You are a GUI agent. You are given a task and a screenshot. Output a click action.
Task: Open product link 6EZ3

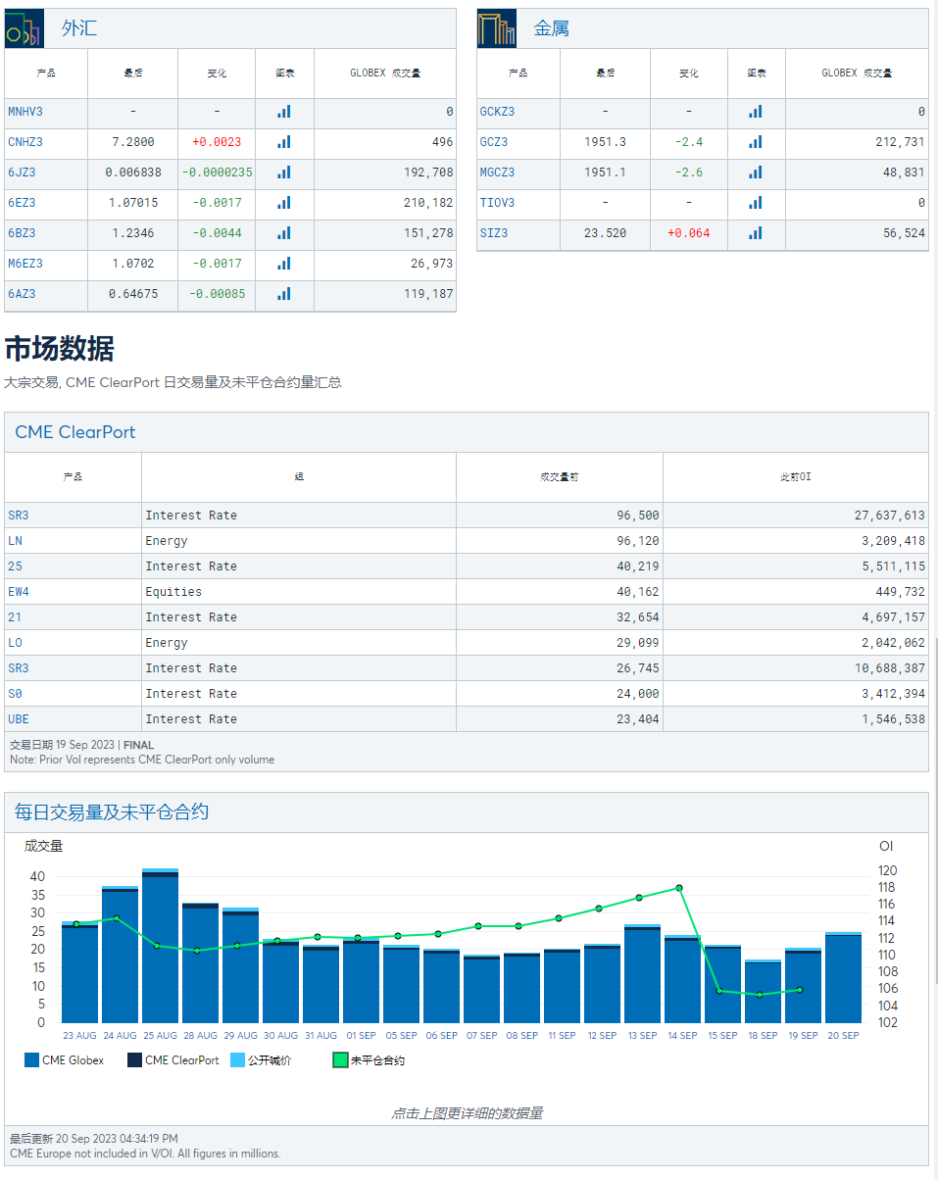[22, 203]
